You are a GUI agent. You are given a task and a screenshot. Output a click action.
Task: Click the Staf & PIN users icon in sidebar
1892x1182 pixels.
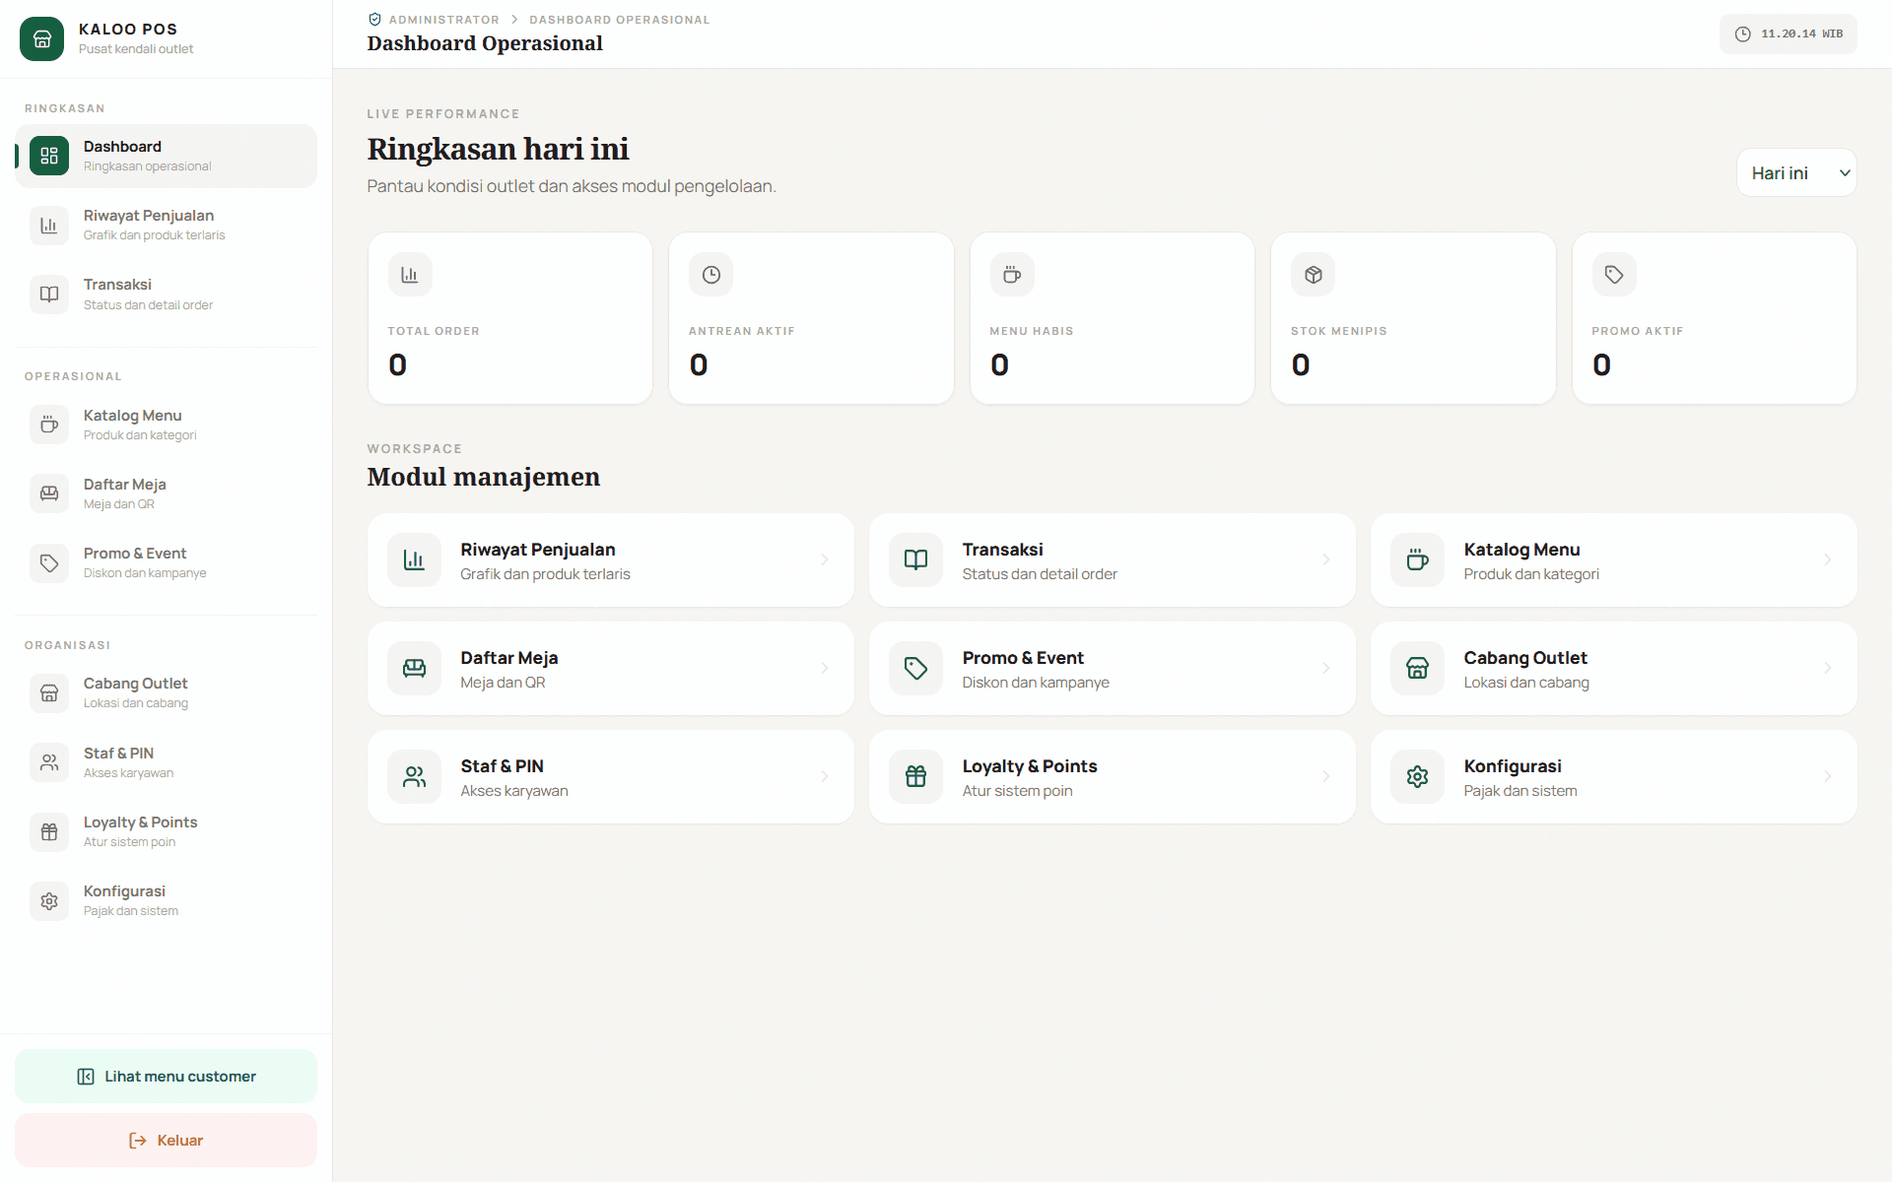[x=49, y=762]
